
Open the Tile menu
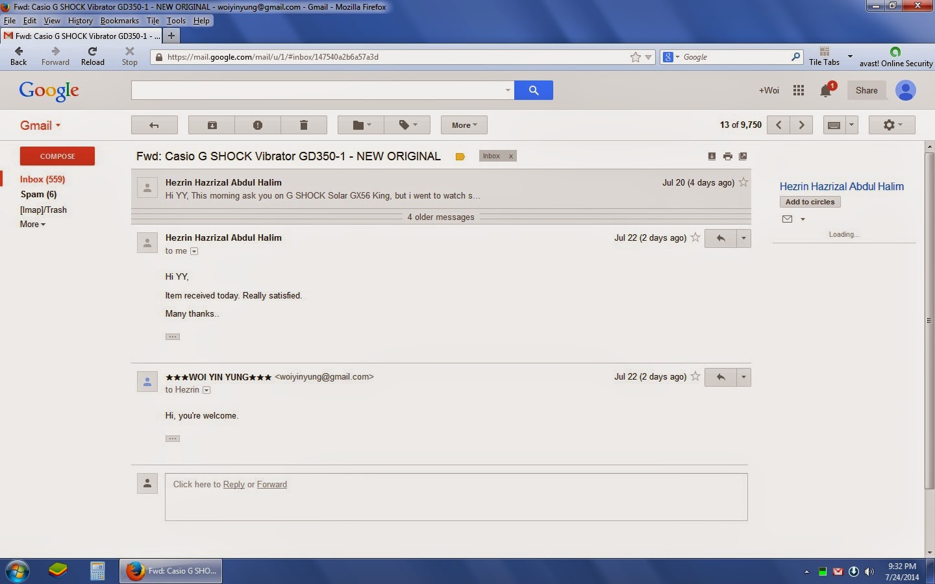point(153,21)
